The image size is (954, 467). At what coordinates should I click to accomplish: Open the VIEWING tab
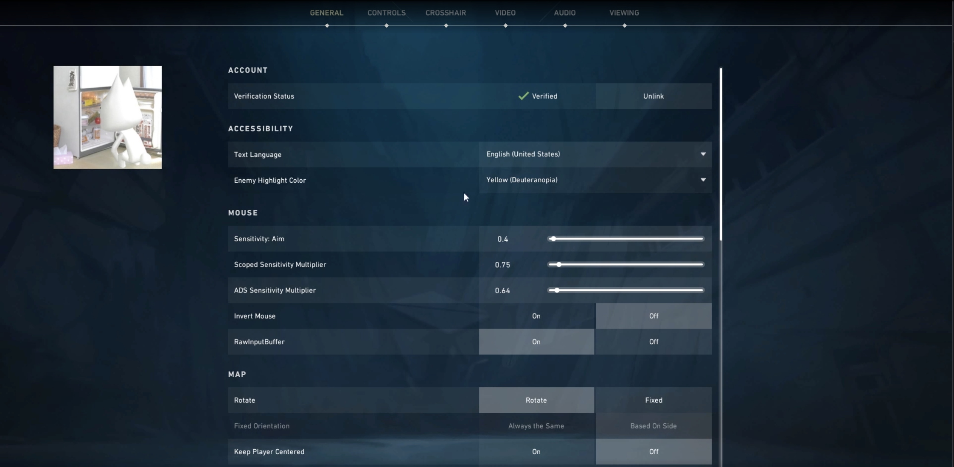pos(624,13)
